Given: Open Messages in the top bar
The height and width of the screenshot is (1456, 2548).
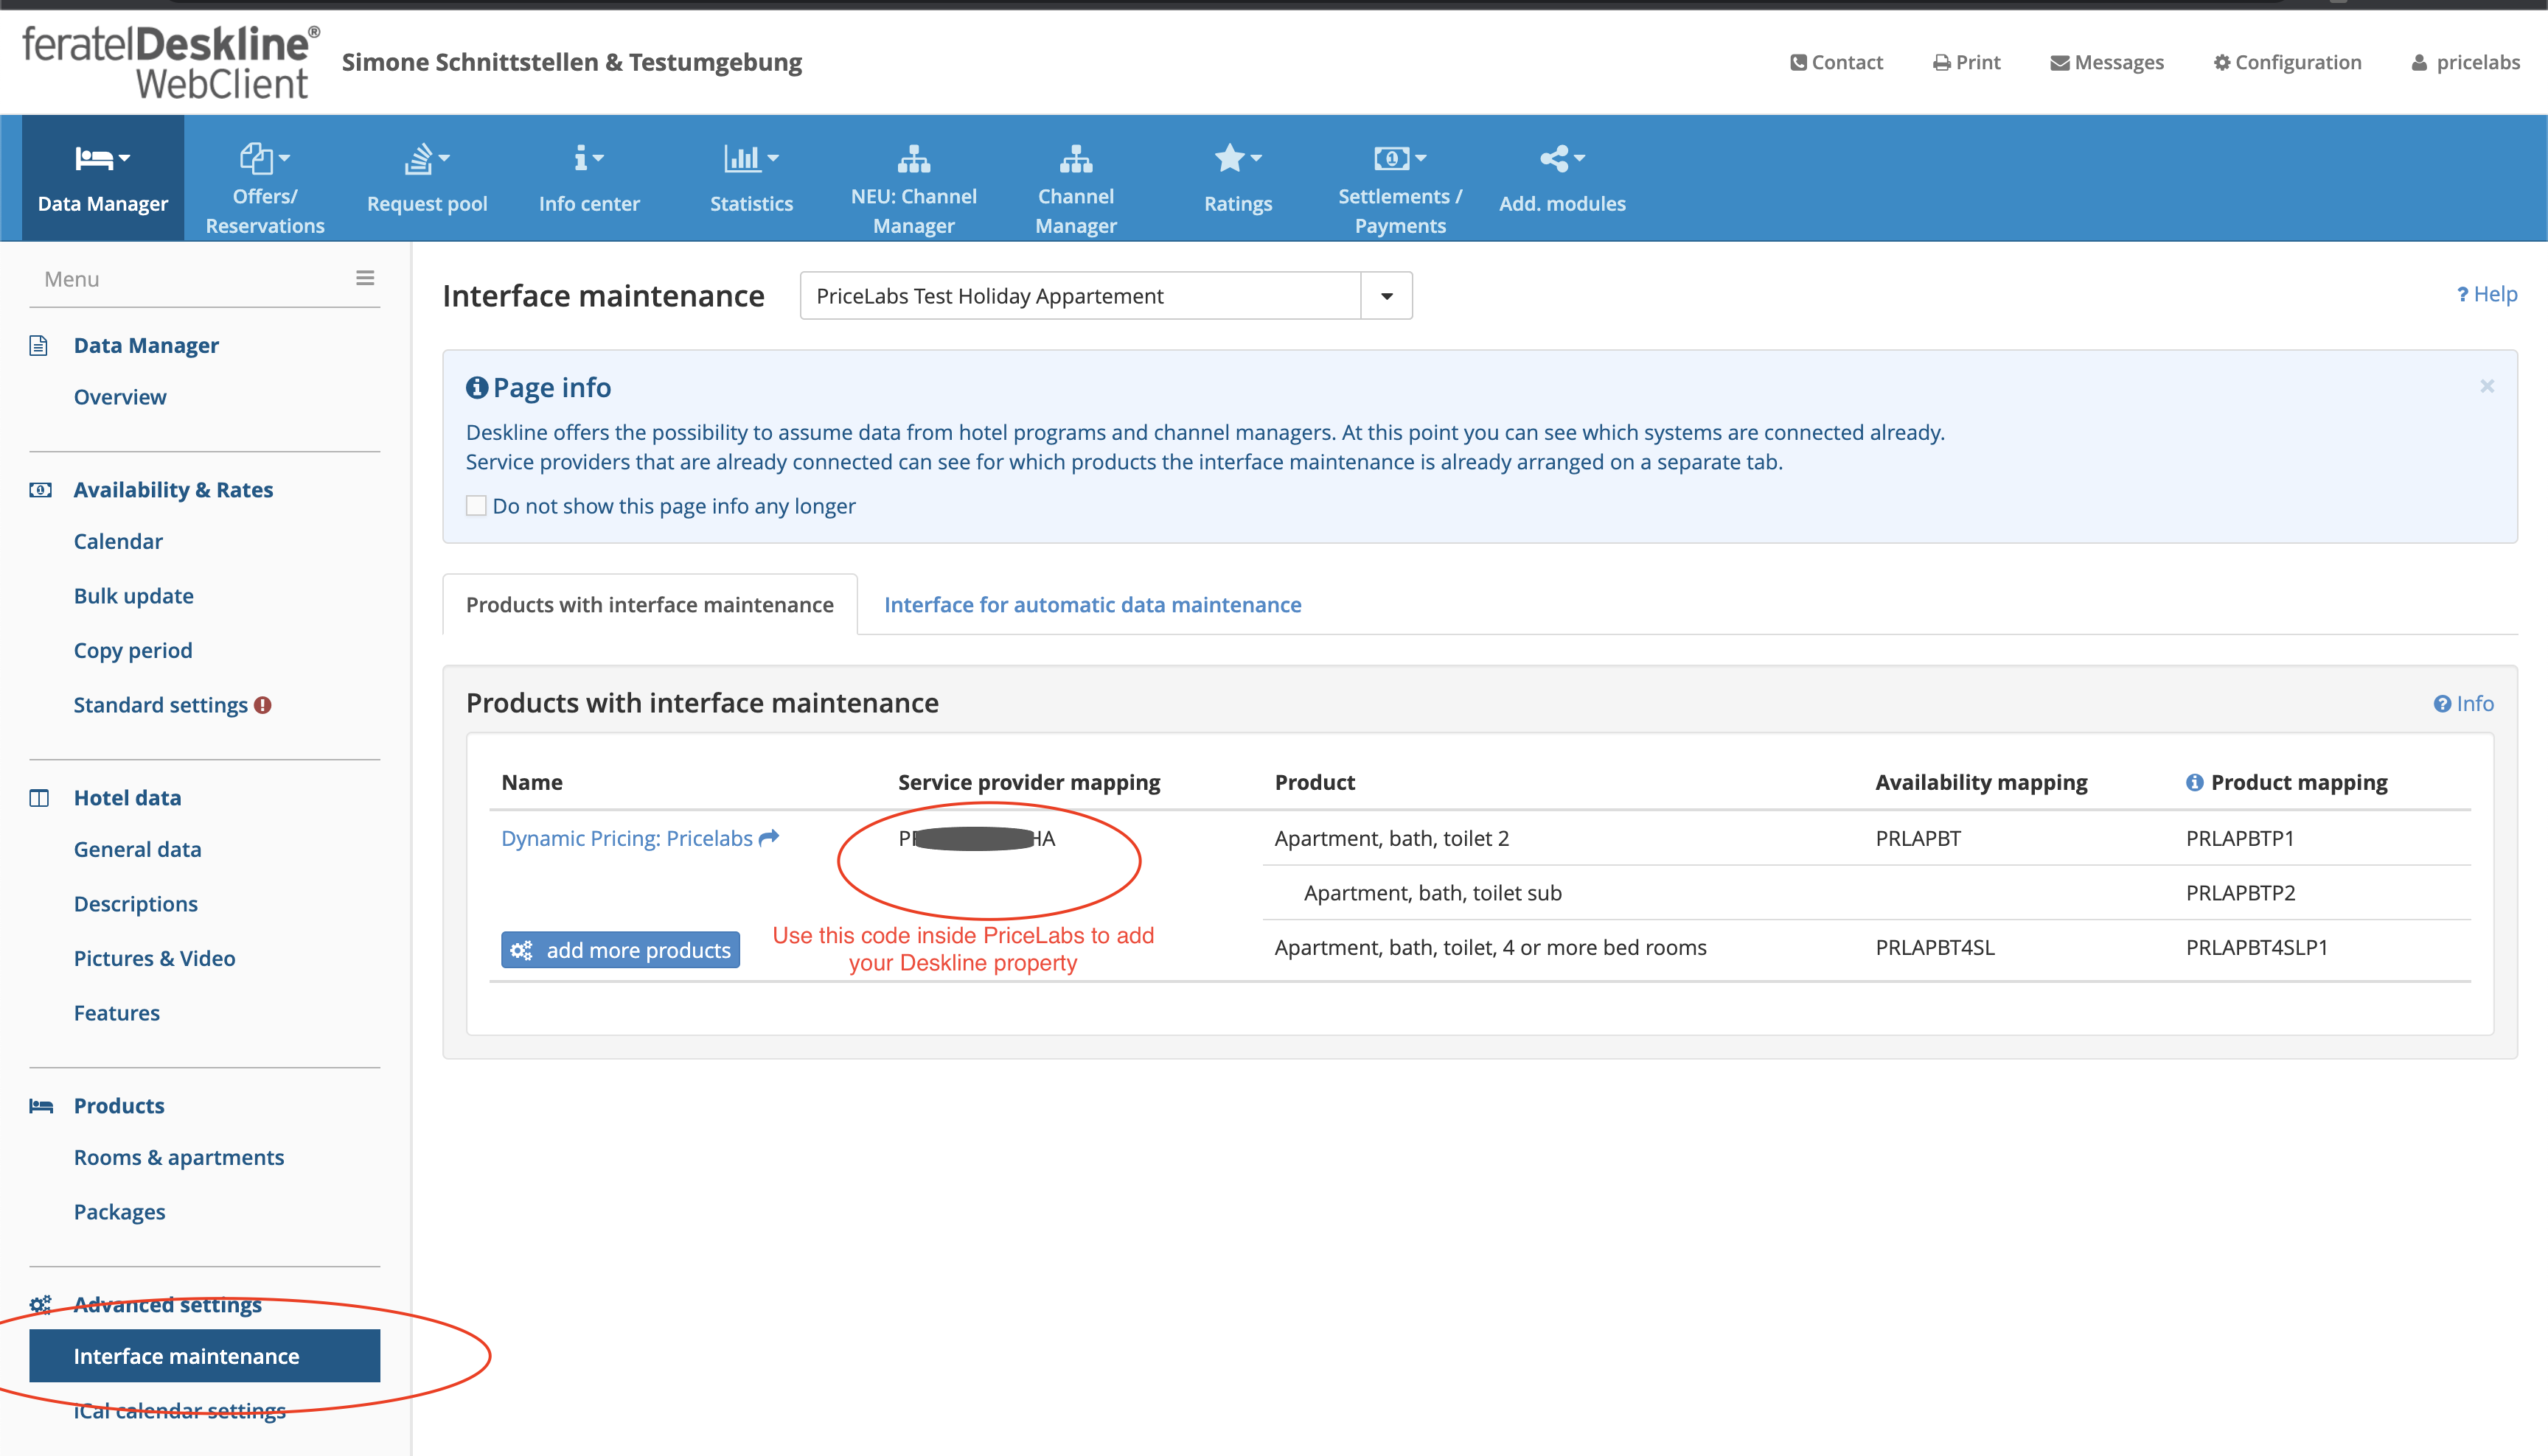Looking at the screenshot, I should coord(2107,62).
